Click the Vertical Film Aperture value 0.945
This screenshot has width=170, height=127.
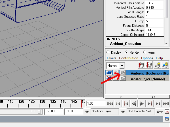[x=154, y=8]
